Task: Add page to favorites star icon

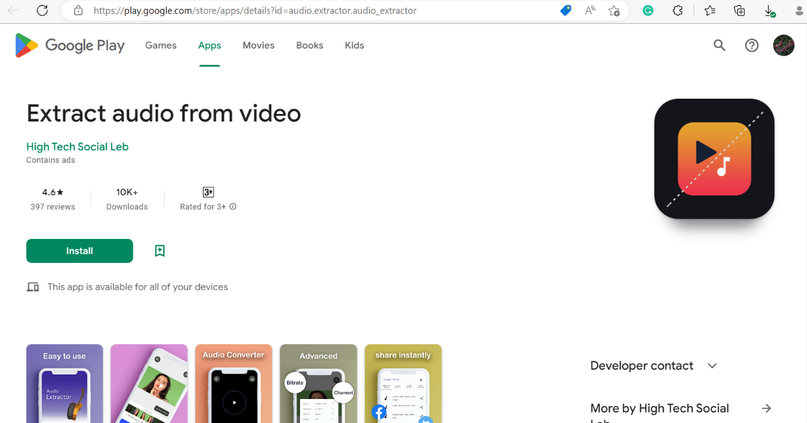Action: coord(614,11)
